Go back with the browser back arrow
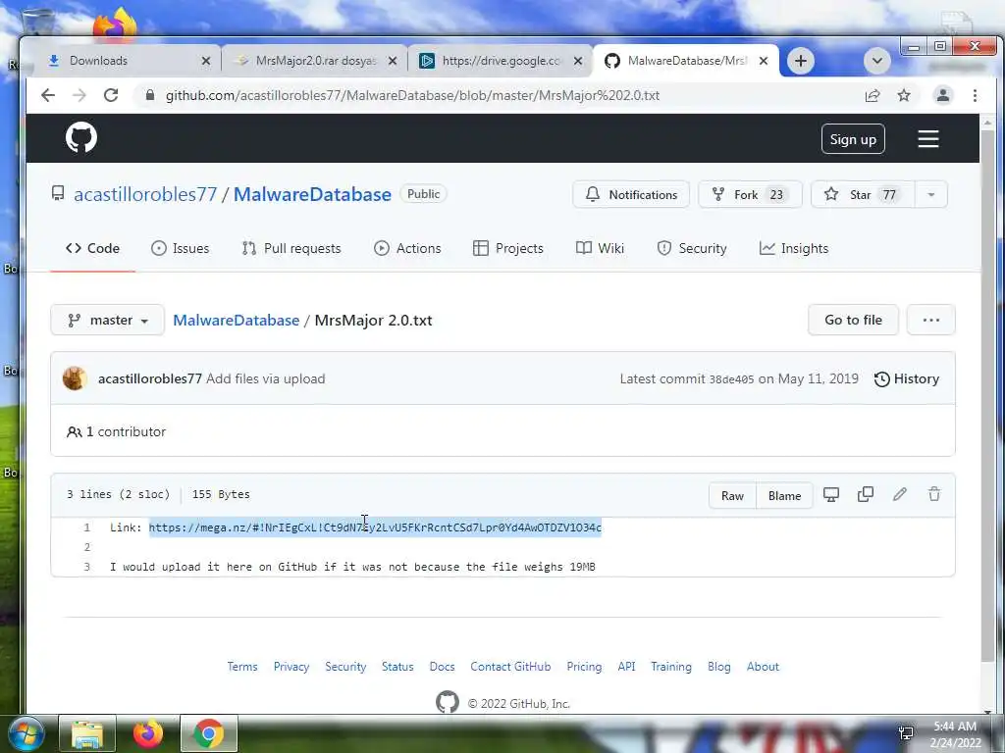This screenshot has width=1005, height=753. pos(48,95)
